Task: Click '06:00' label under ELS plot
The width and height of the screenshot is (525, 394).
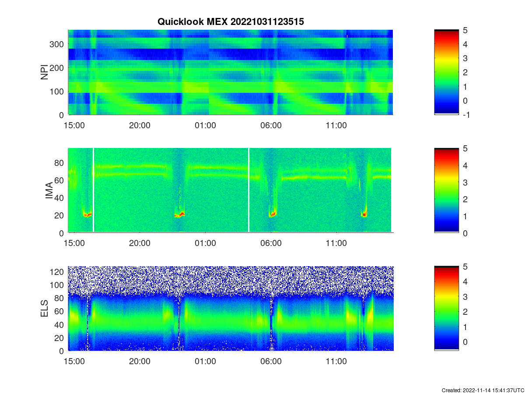Action: (271, 362)
